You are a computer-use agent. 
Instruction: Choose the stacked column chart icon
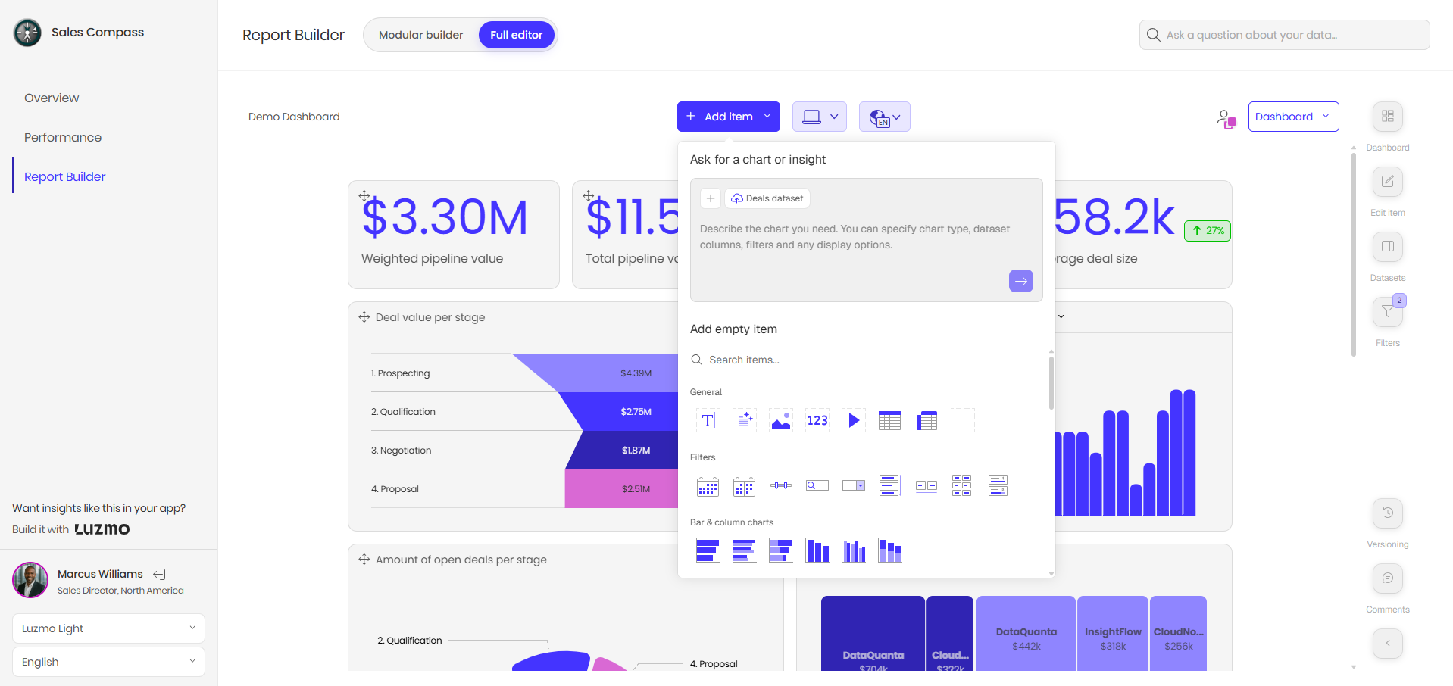[889, 550]
